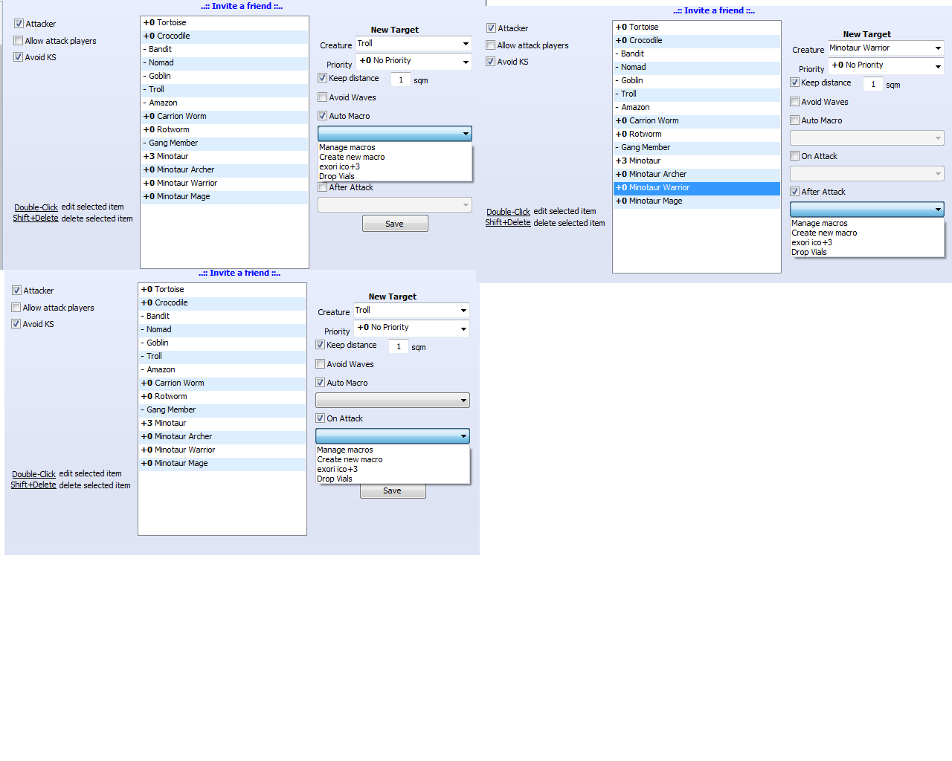Screen dimensions: 952x761
Task: Click Shift+Delete link in the top-right panel
Action: coord(508,223)
